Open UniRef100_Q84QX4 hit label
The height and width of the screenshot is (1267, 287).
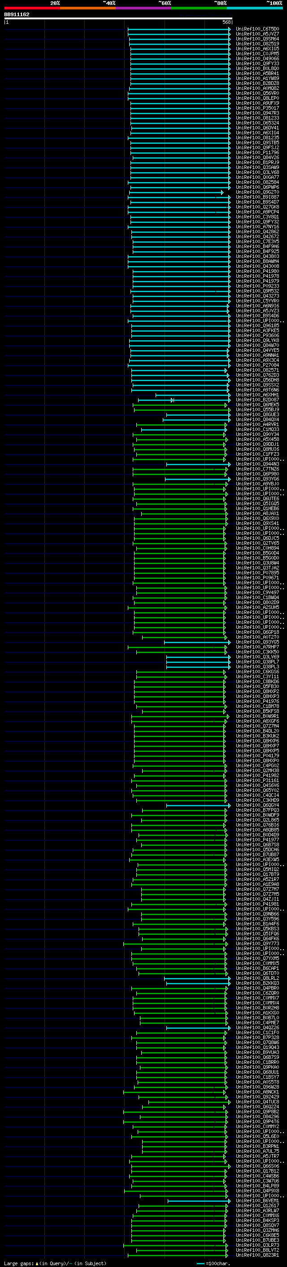(x=257, y=419)
